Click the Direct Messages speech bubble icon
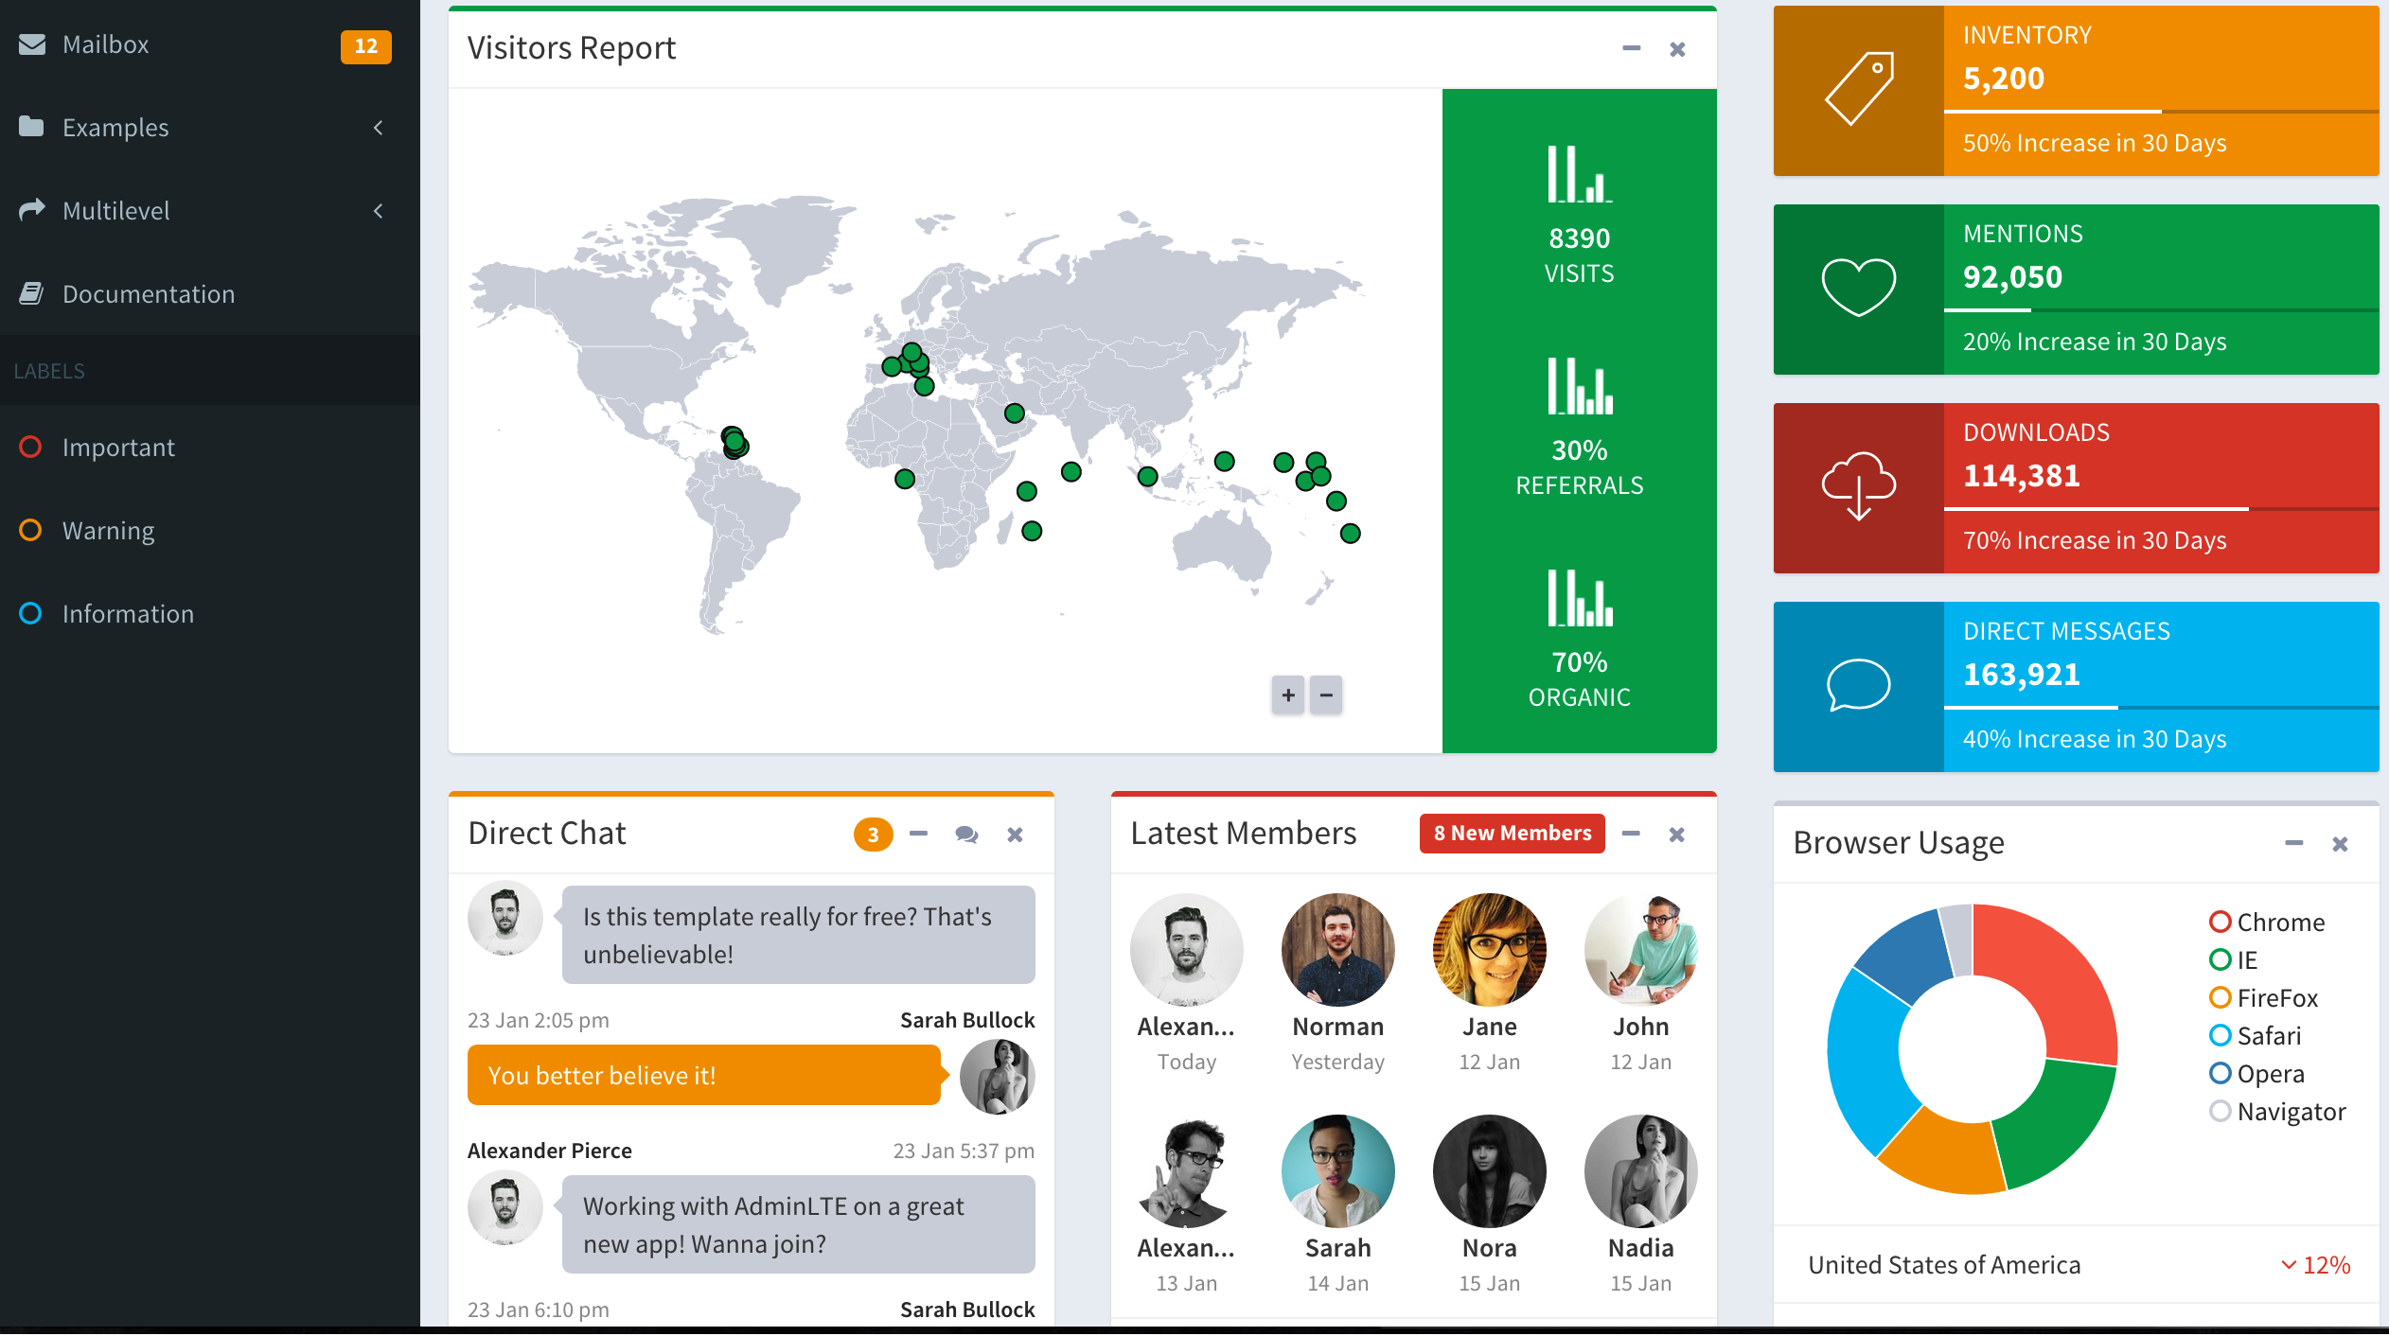Image resolution: width=2389 pixels, height=1336 pixels. [1859, 685]
